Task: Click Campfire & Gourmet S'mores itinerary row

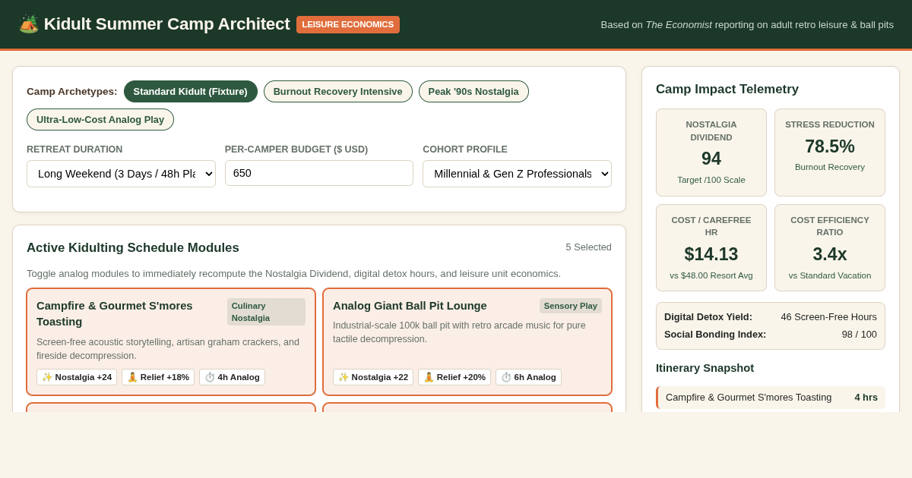Action: point(771,398)
